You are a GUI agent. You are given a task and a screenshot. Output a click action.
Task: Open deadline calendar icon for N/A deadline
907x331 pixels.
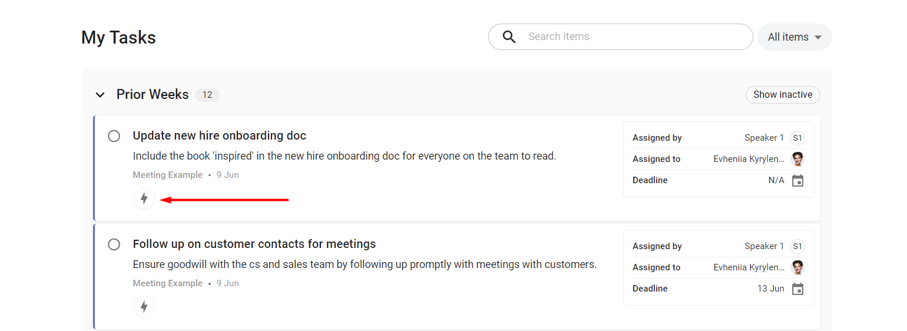[797, 180]
